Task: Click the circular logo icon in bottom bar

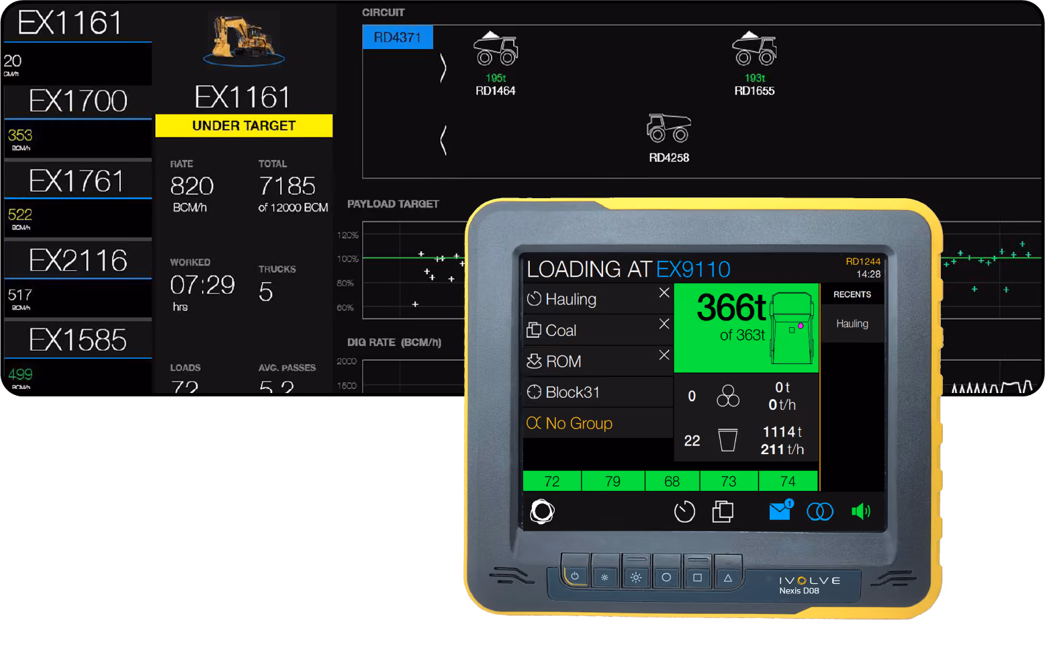Action: tap(542, 511)
